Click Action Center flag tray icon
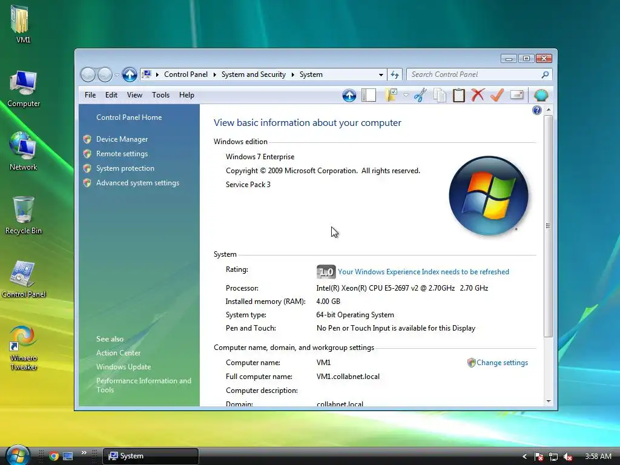The image size is (620, 465). coord(538,457)
